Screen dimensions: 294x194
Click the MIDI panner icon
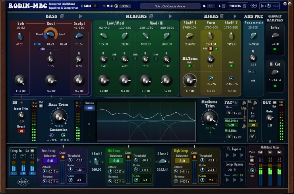coord(116,6)
